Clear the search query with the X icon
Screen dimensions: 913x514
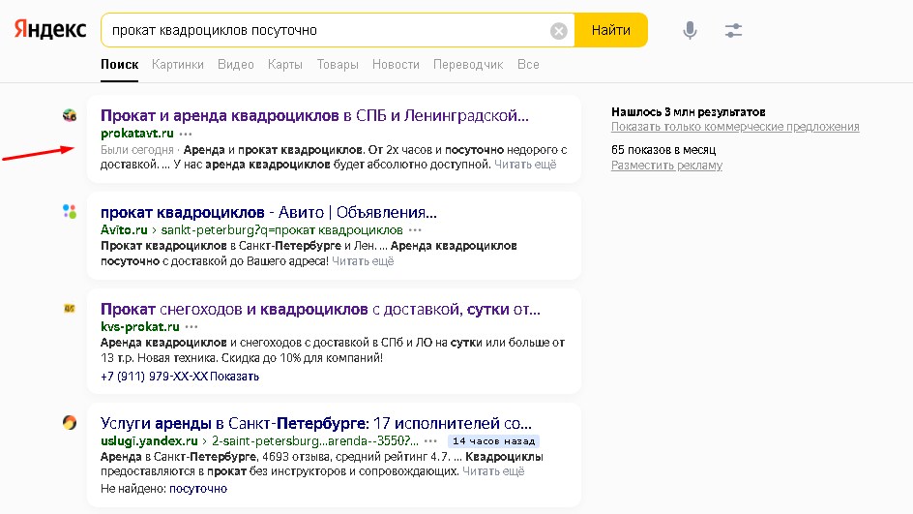(558, 30)
